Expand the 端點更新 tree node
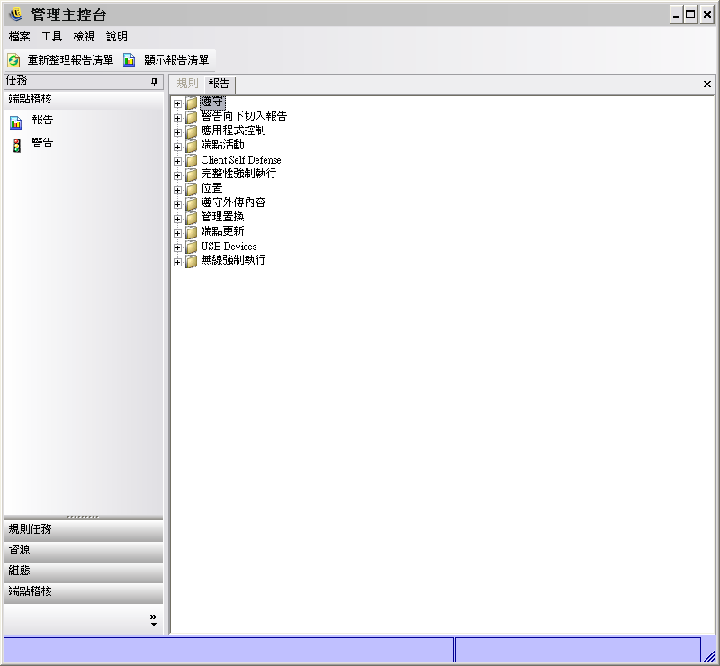Screen dimensions: 720x666 tap(177, 233)
